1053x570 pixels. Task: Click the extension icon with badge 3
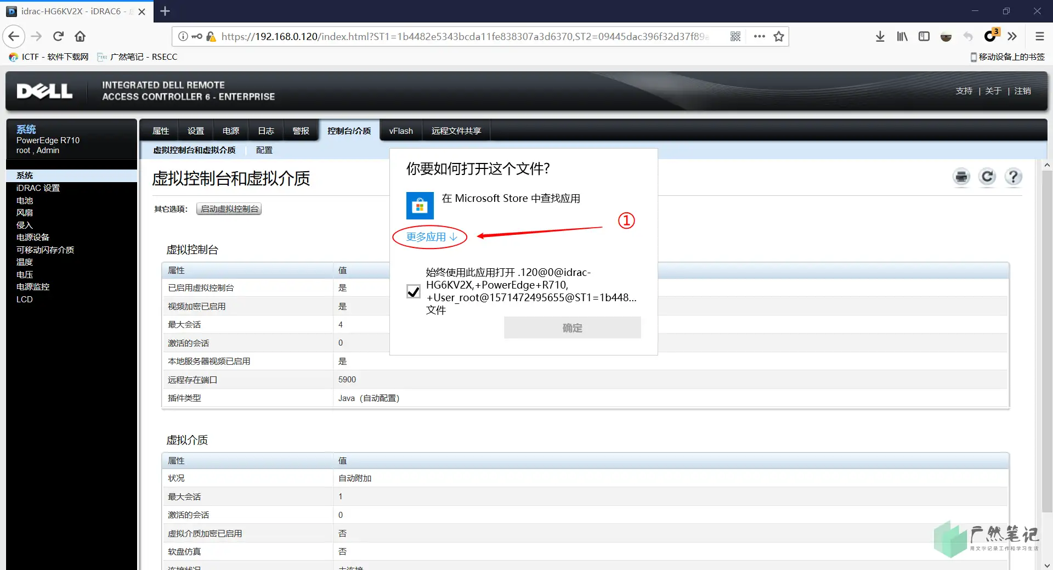click(x=990, y=36)
